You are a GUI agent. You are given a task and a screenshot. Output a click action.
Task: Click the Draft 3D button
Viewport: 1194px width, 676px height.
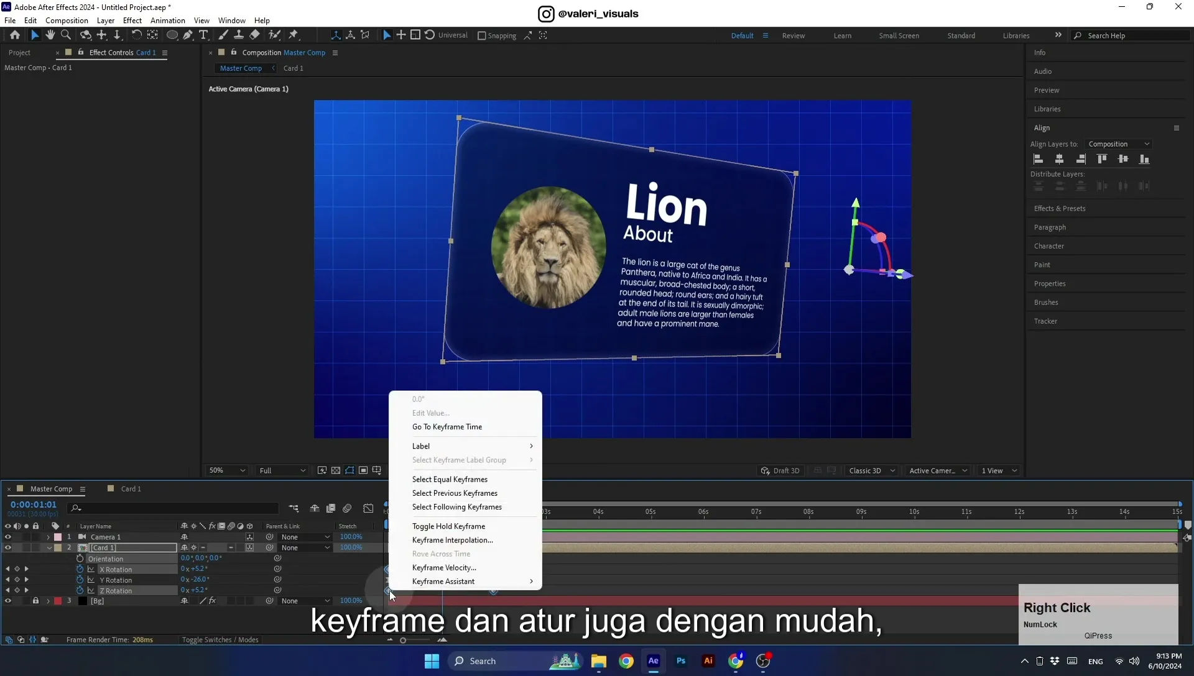780,470
